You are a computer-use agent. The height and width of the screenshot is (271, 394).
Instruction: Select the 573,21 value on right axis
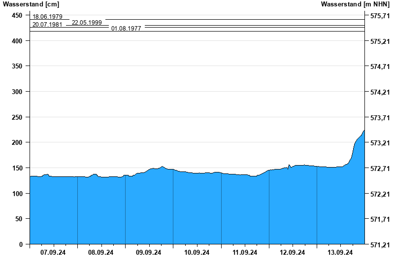pos(379,143)
